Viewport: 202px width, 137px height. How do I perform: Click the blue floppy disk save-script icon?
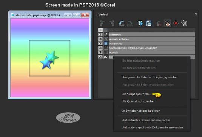click(149, 23)
